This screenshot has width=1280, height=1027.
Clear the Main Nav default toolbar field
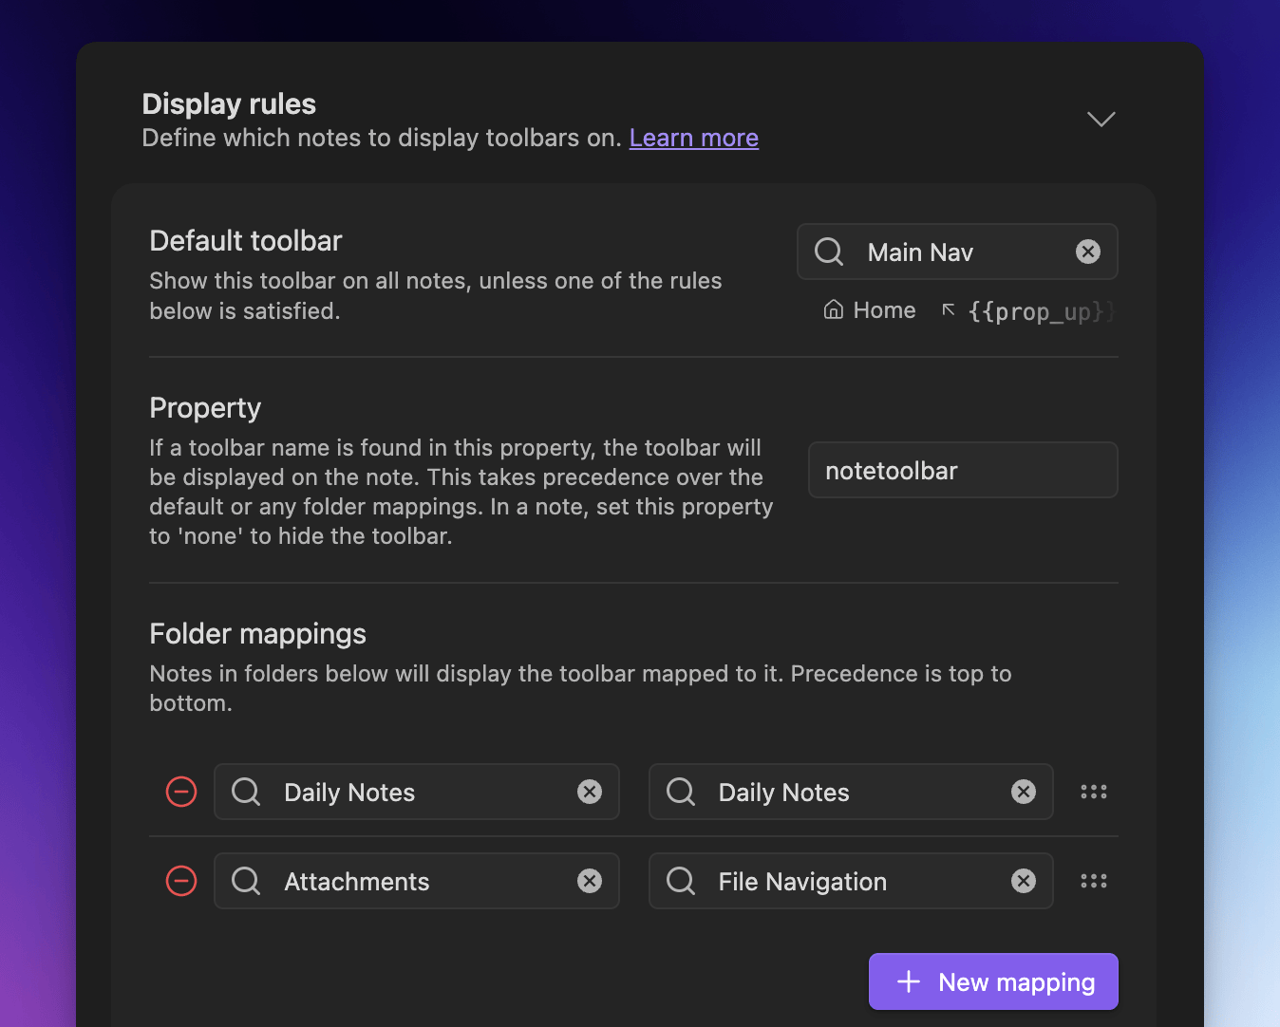click(1088, 252)
